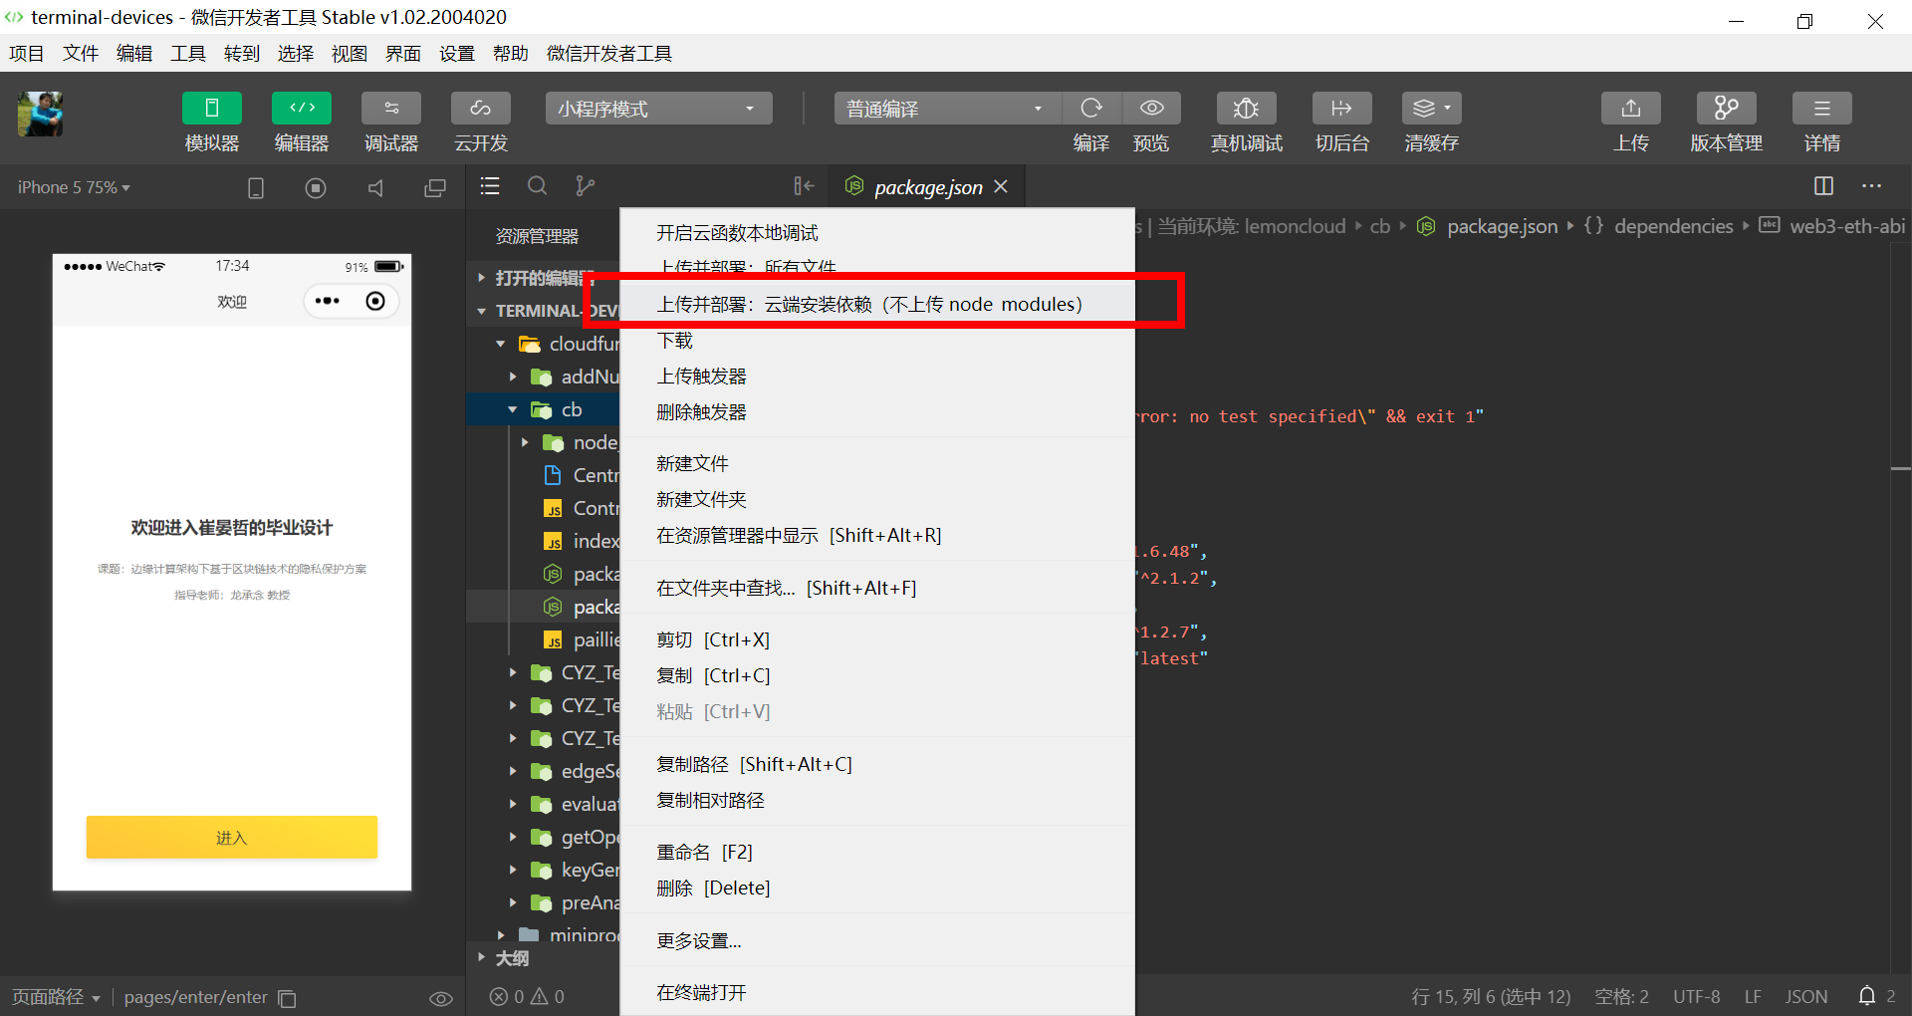Start 真机调试 real device debugging

1246,109
